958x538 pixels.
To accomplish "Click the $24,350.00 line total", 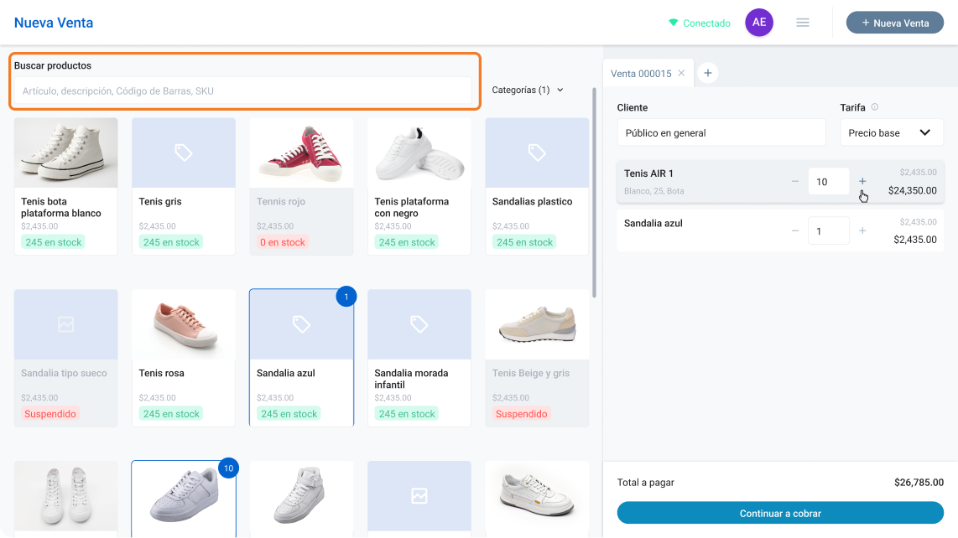I will point(912,190).
